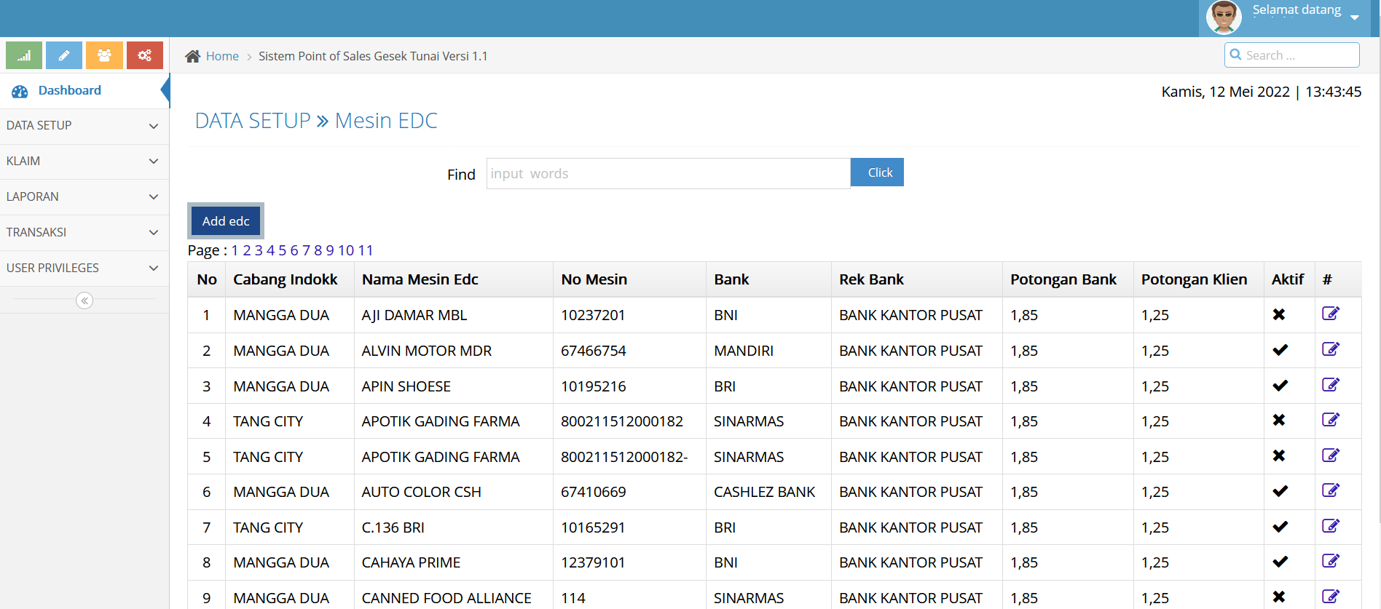Click the red gears settings icon
Image resolution: width=1381 pixels, height=609 pixels.
(144, 55)
